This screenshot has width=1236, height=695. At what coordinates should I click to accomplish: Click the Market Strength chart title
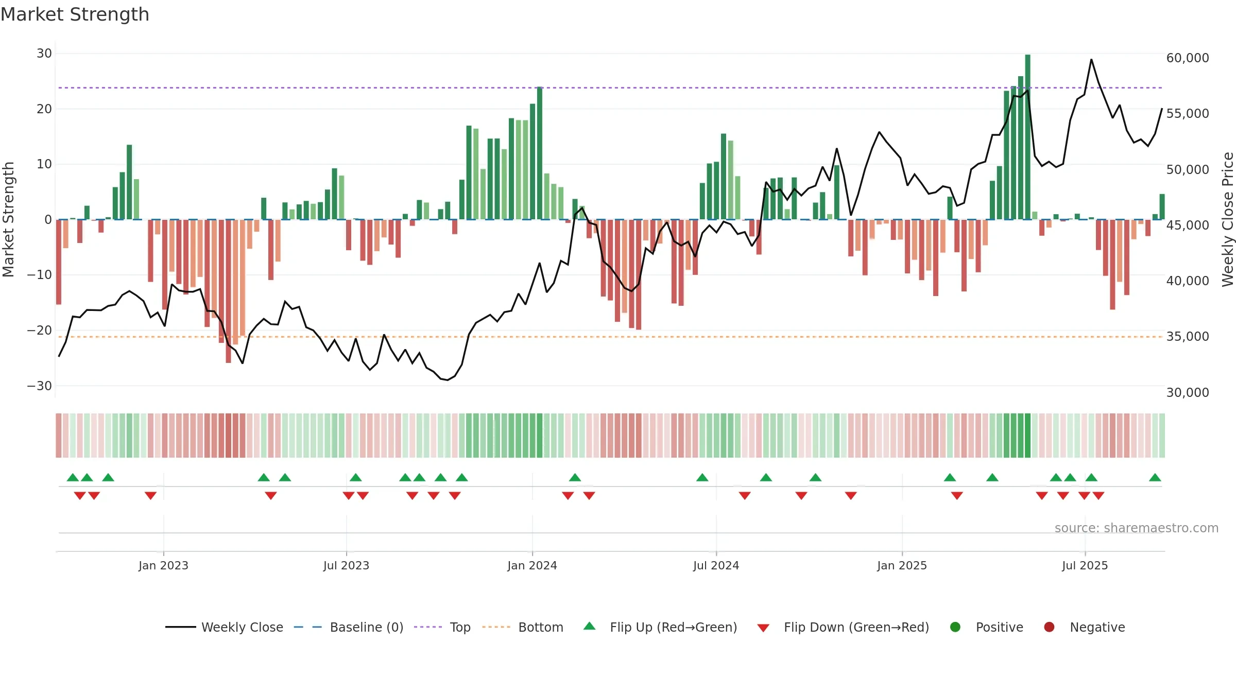(x=75, y=14)
